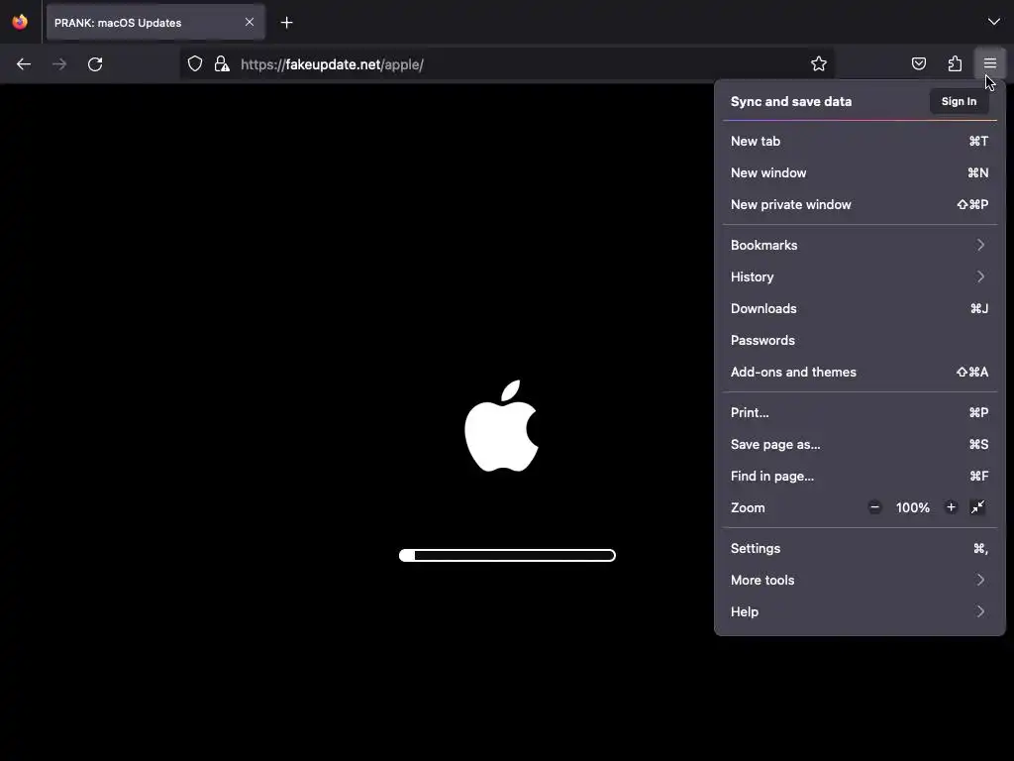1014x761 pixels.
Task: Open the Extensions puzzle icon
Action: pos(955,63)
